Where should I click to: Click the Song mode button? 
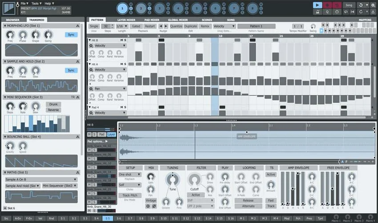[x=349, y=5]
